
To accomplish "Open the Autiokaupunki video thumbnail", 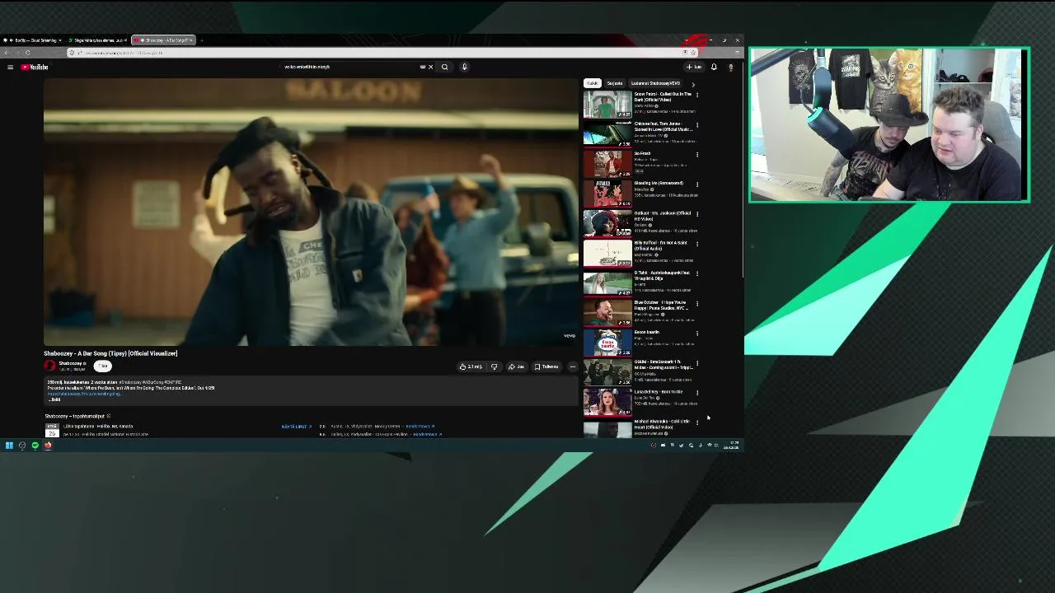I will pos(607,282).
